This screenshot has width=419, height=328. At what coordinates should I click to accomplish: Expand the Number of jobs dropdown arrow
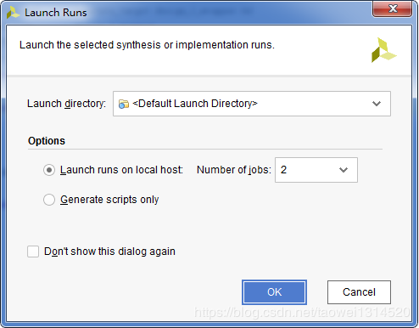click(344, 170)
